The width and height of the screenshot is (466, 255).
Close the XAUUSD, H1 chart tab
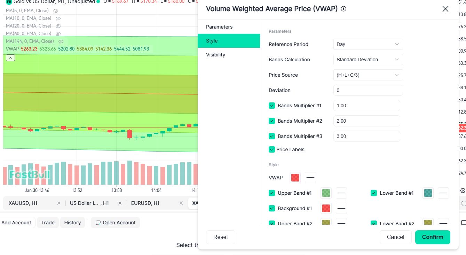[59, 203]
